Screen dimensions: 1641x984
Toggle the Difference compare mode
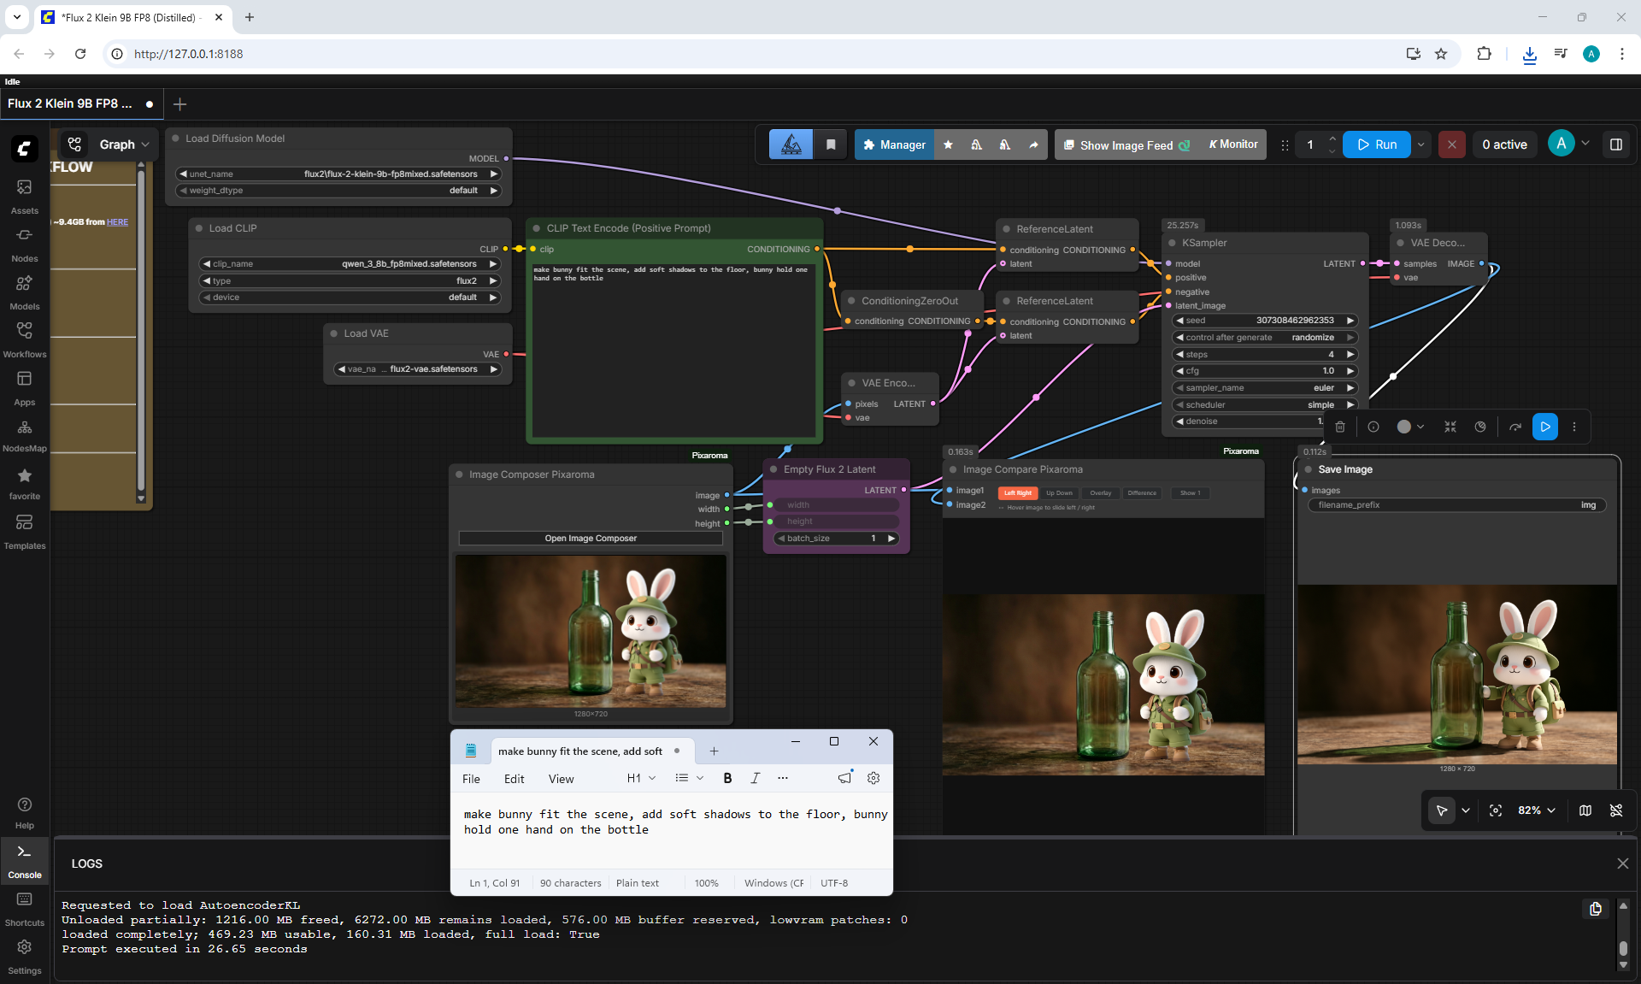point(1142,493)
